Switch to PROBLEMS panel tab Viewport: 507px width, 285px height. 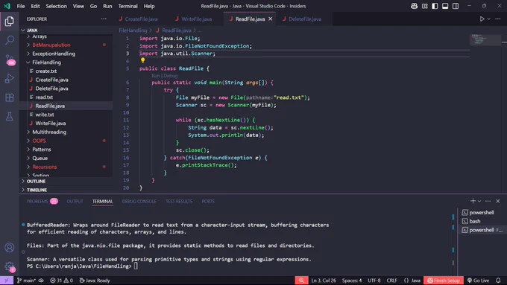coord(42,202)
